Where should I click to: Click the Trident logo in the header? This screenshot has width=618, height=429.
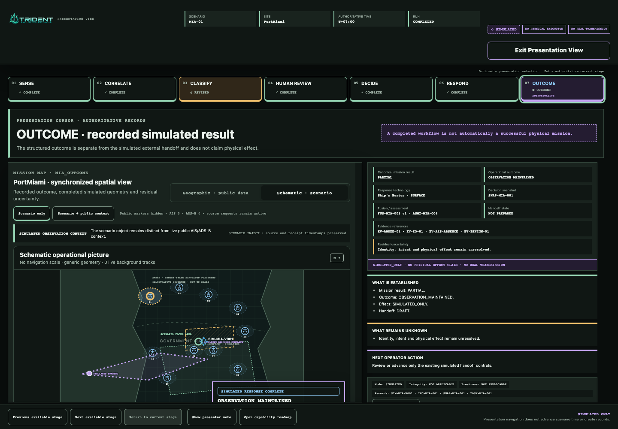tap(31, 19)
